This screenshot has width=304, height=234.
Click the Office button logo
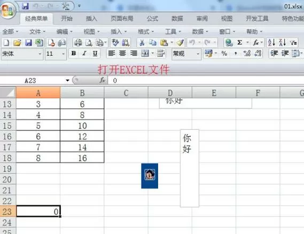point(8,10)
